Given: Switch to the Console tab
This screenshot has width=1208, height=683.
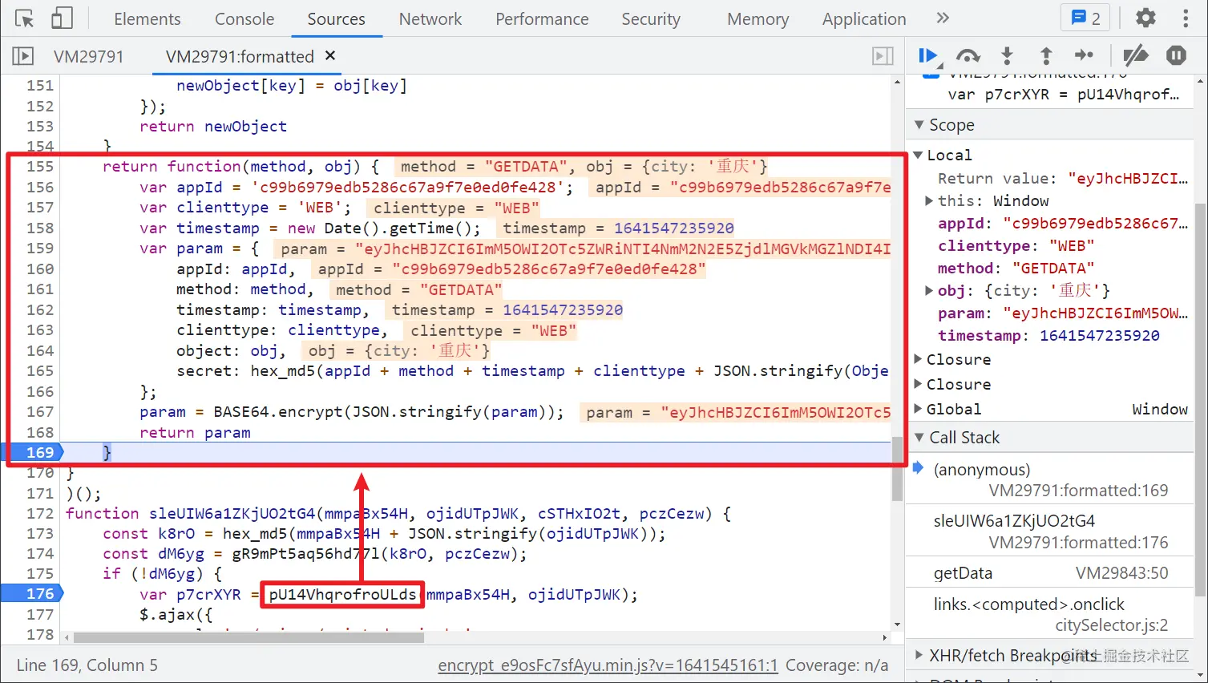Looking at the screenshot, I should point(244,18).
